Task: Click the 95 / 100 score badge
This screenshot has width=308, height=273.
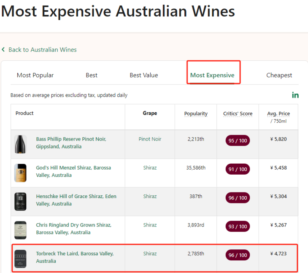Action: (x=238, y=141)
